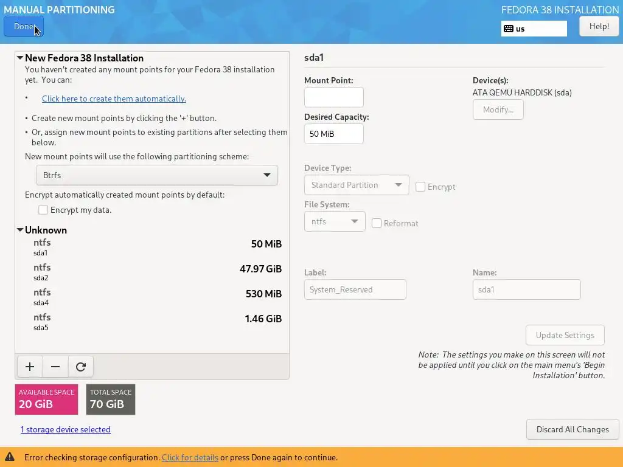
Task: Click the Name field containing sda1
Action: (526, 289)
